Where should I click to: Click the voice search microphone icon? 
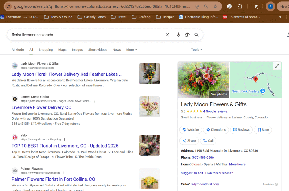pyautogui.click(x=178, y=35)
